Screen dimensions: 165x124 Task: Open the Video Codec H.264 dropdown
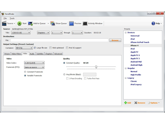tap(34, 63)
